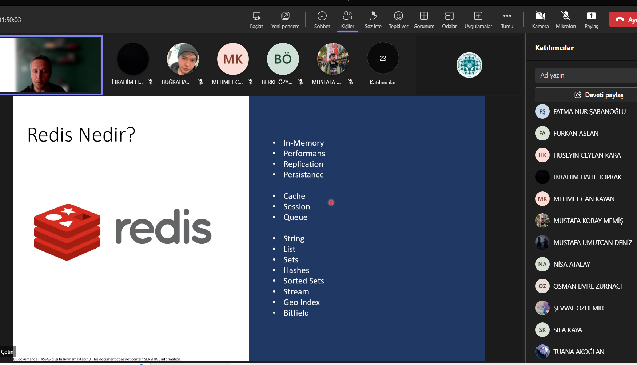Click the Daveti paylaş button

coord(586,95)
